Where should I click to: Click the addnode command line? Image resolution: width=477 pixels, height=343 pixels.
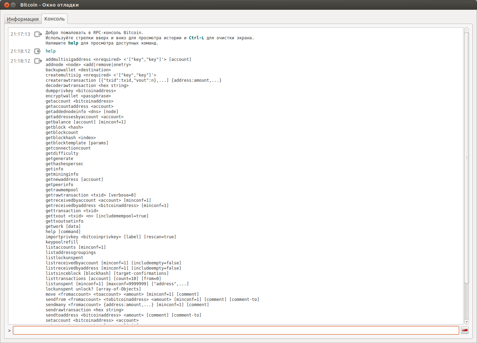pyautogui.click(x=89, y=65)
